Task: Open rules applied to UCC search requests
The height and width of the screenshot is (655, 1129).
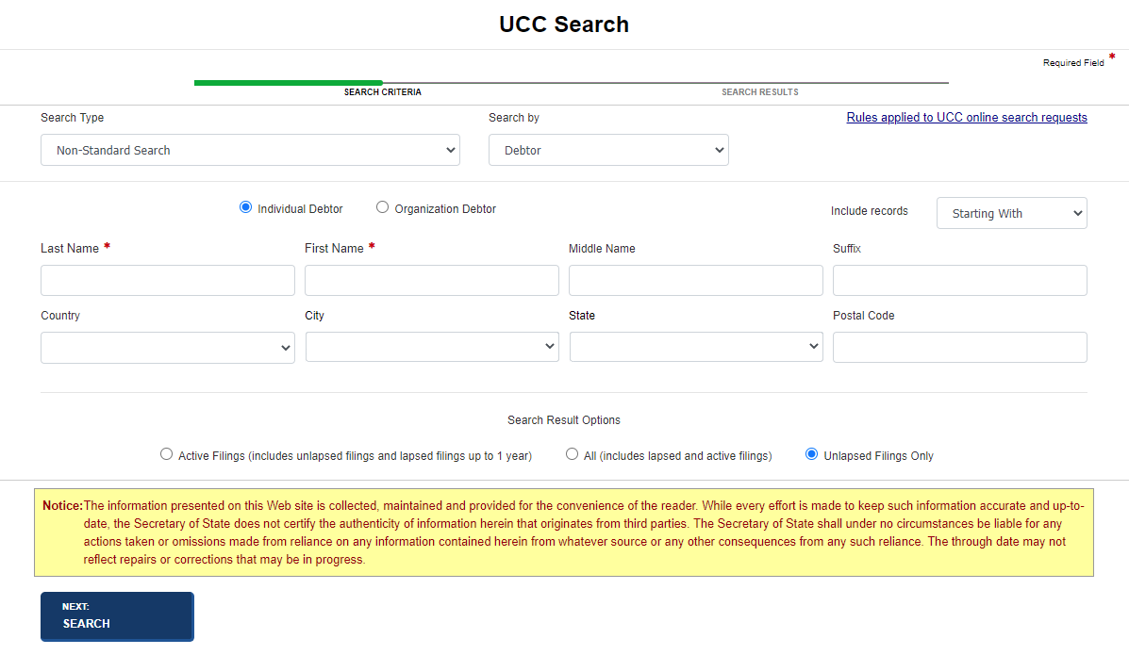Action: point(966,117)
